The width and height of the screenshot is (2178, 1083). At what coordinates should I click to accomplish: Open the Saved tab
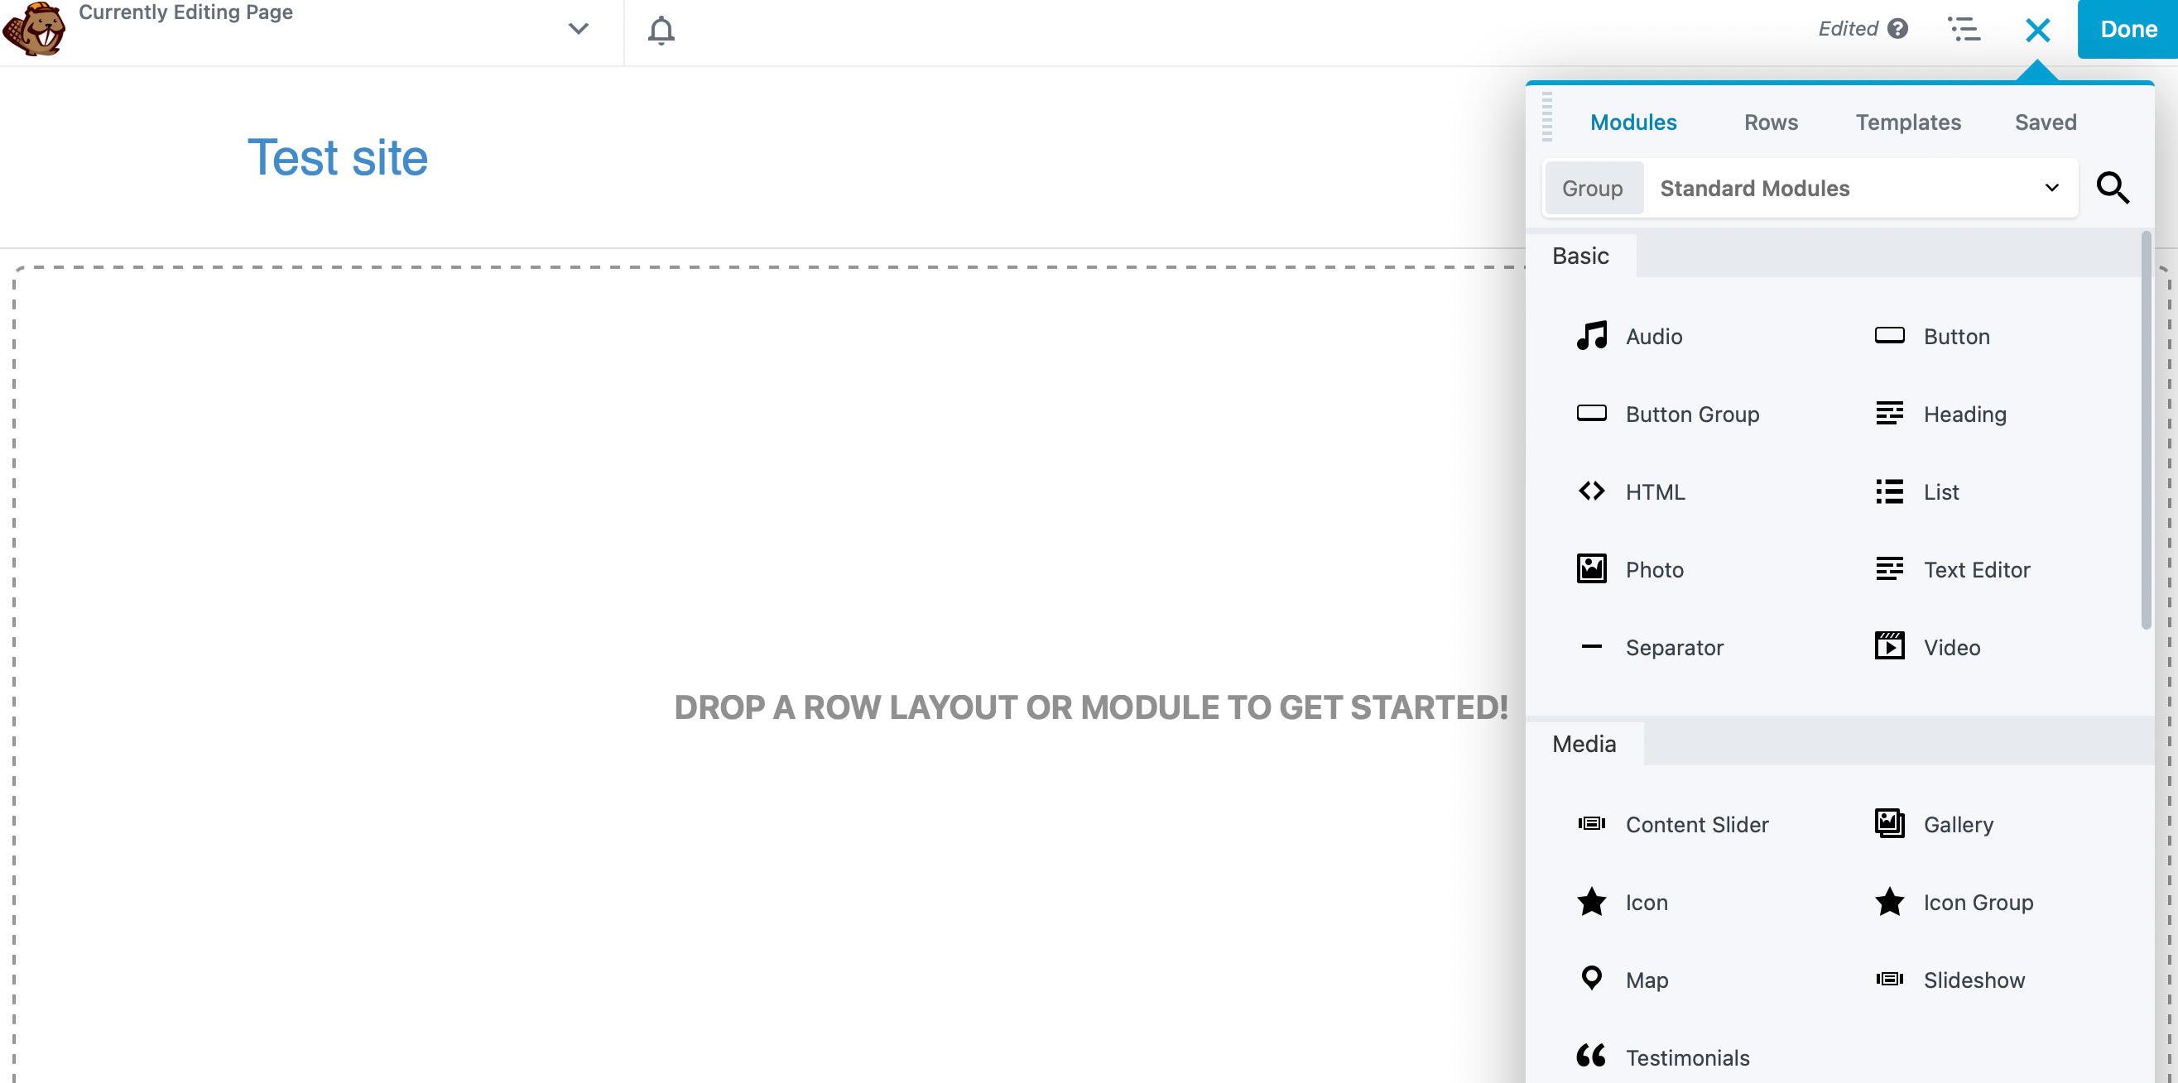click(x=2045, y=122)
